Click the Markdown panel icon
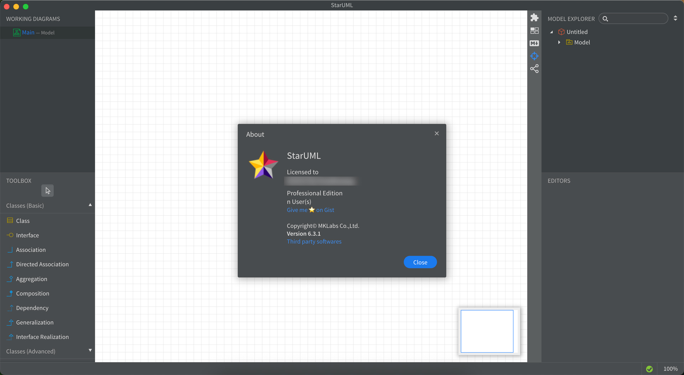Viewport: 684px width, 375px height. click(x=534, y=43)
